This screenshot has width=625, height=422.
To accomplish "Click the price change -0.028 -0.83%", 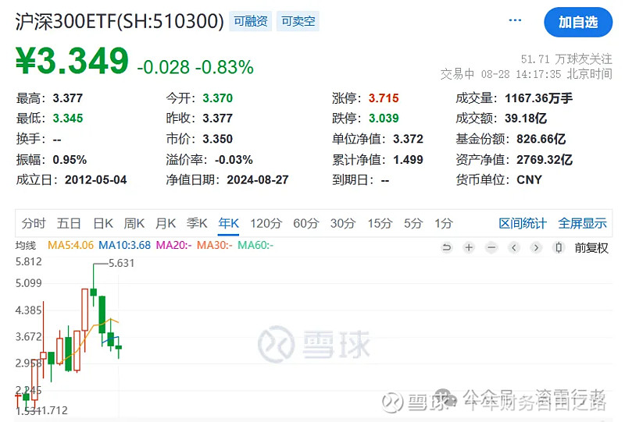I will point(195,67).
